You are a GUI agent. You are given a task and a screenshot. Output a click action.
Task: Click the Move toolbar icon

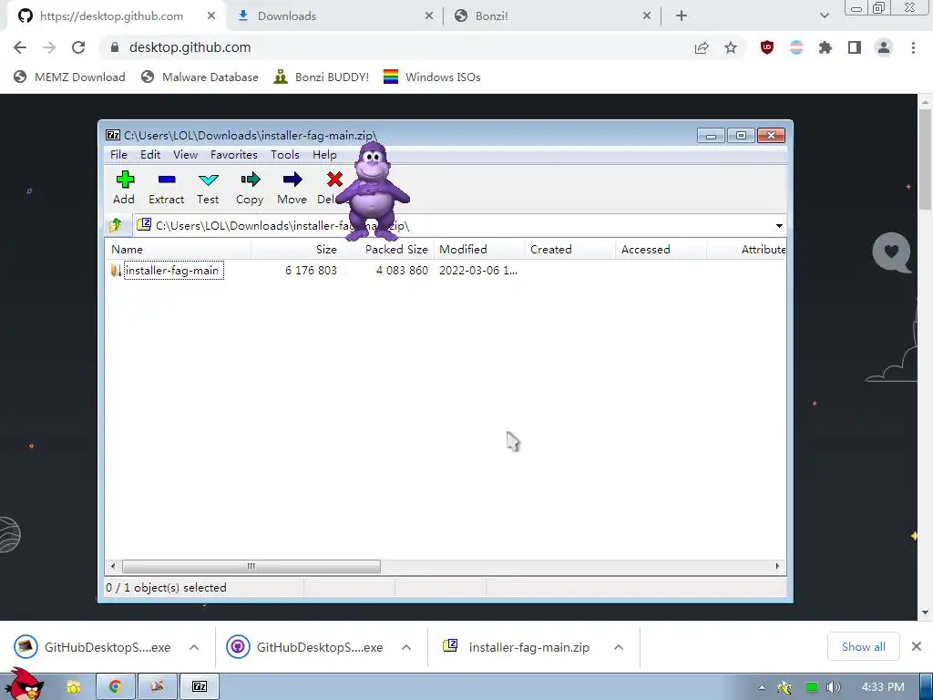click(292, 180)
